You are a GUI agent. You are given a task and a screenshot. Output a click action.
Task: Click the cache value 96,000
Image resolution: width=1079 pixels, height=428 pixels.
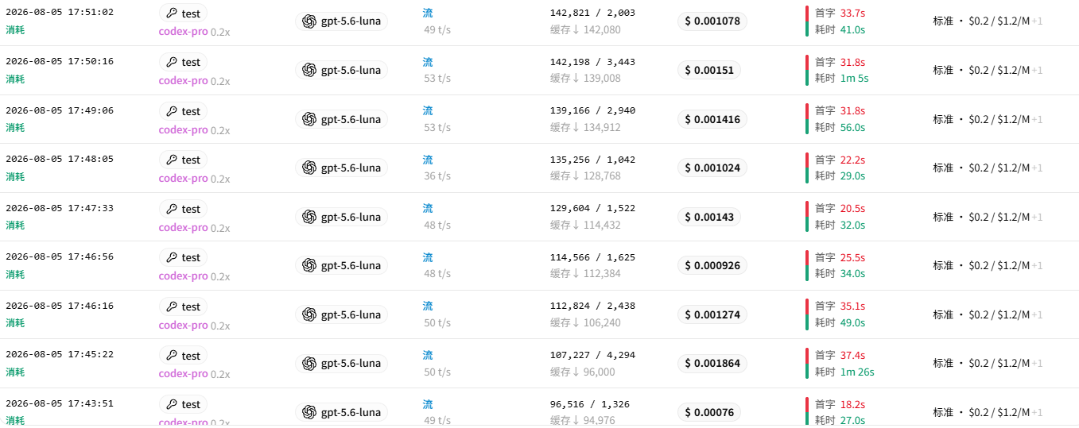pyautogui.click(x=599, y=372)
